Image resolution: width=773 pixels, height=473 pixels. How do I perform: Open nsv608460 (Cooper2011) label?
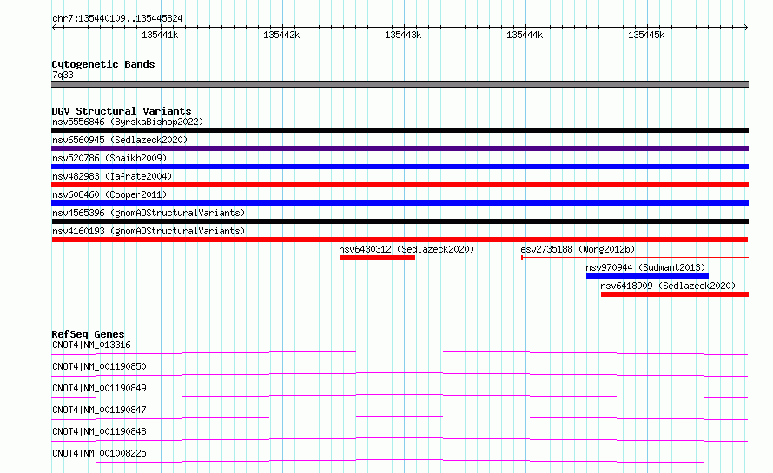pyautogui.click(x=109, y=194)
